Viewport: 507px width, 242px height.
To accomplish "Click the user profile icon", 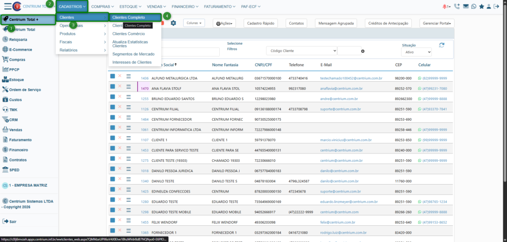I will point(489,6).
